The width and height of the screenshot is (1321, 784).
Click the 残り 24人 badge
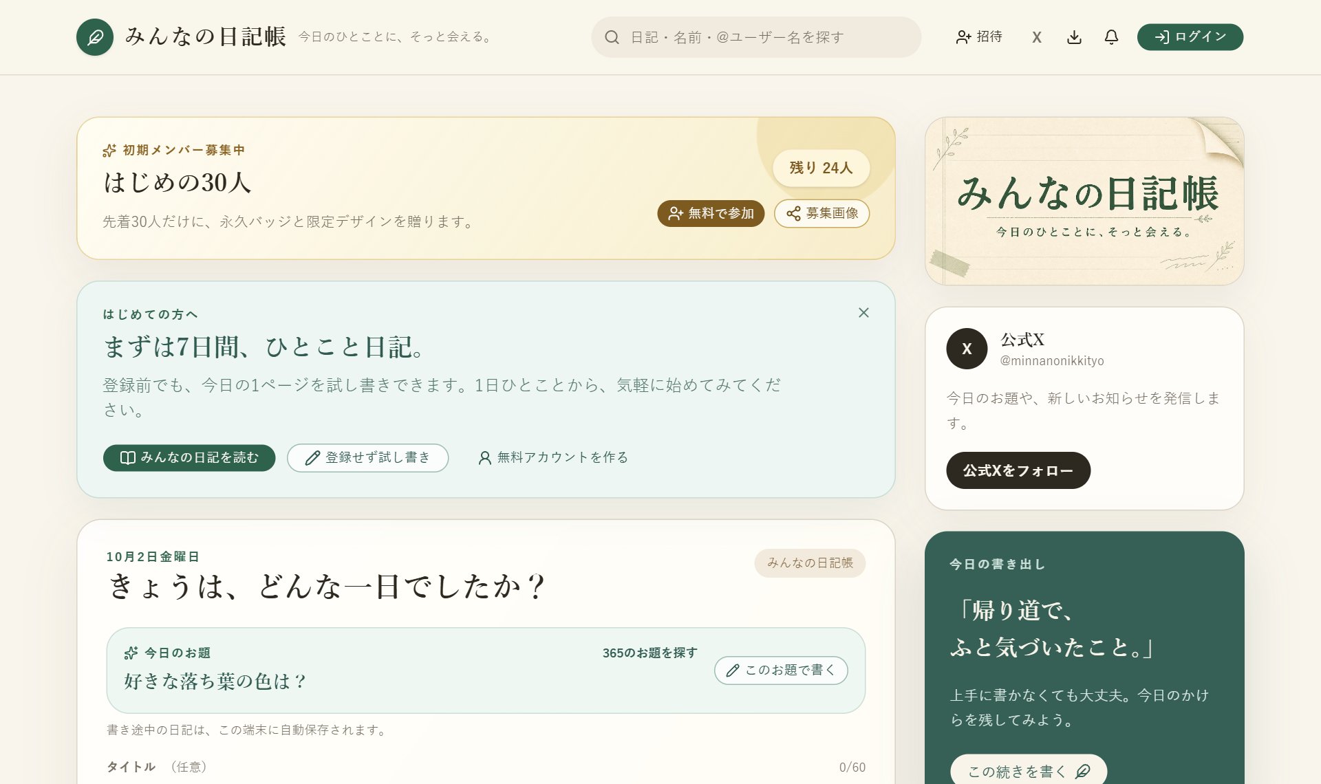click(x=821, y=168)
